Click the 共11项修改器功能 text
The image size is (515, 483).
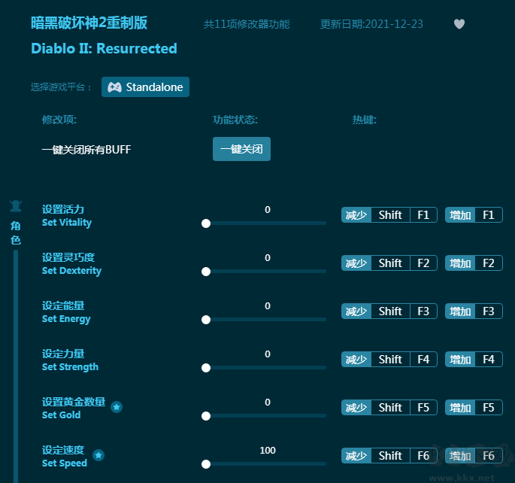point(247,24)
